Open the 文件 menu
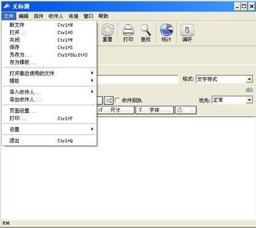The width and height of the screenshot is (256, 228). point(9,16)
